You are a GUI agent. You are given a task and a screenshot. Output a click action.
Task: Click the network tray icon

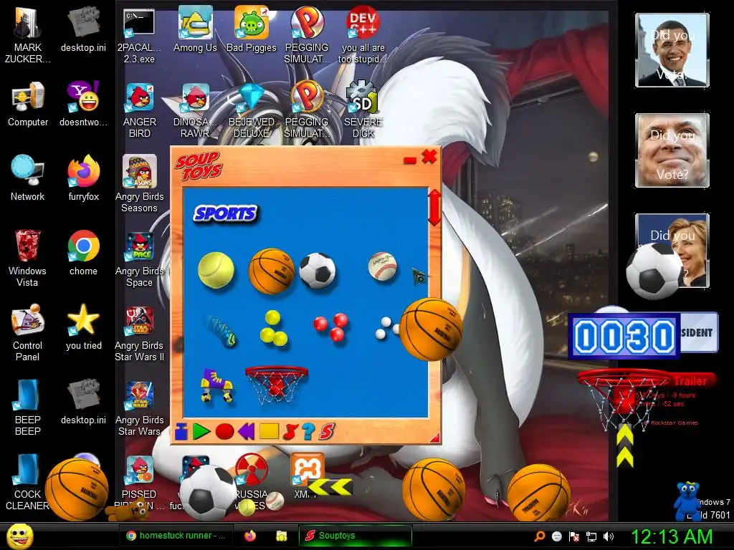591,536
